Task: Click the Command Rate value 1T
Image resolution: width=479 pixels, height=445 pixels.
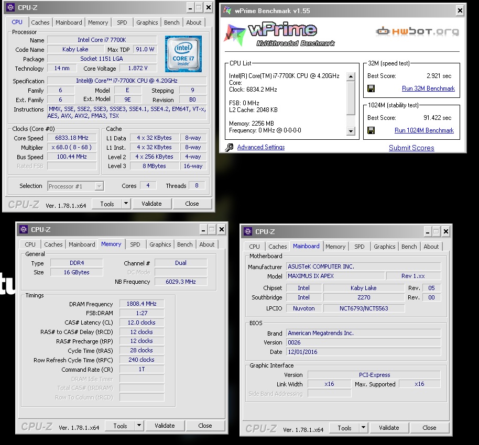Action: click(141, 369)
